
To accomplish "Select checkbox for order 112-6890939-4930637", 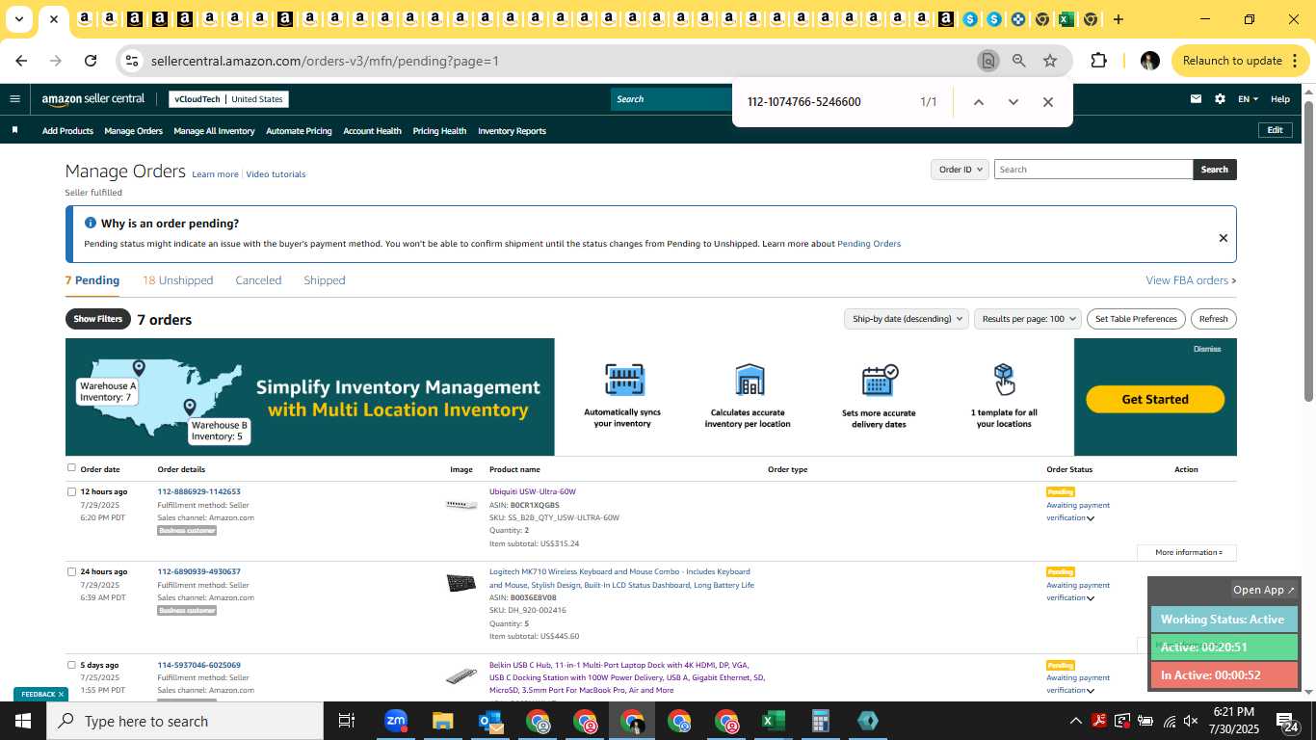I will coord(71,571).
